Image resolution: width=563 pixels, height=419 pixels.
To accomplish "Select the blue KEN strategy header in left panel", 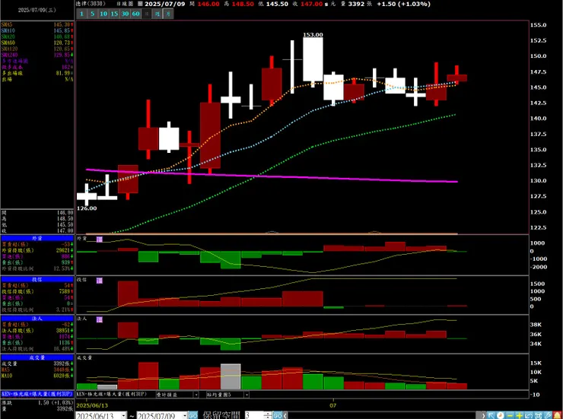I will pos(37,394).
